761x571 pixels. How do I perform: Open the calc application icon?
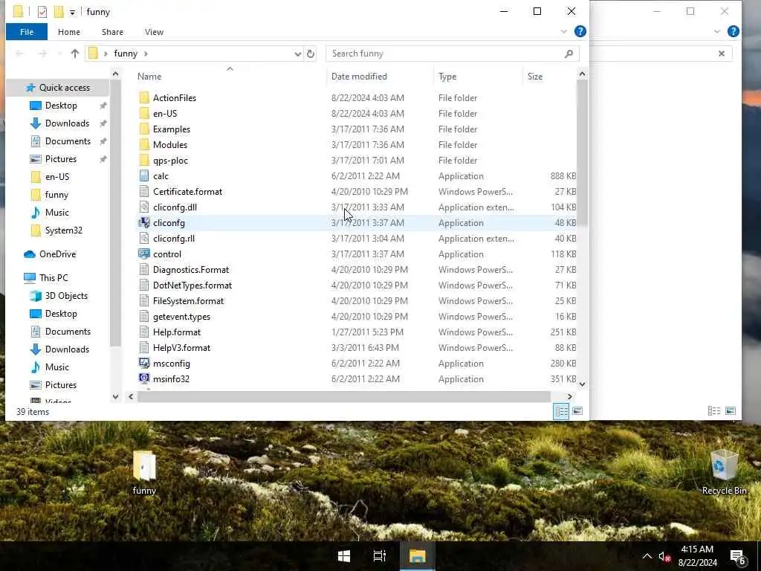144,175
